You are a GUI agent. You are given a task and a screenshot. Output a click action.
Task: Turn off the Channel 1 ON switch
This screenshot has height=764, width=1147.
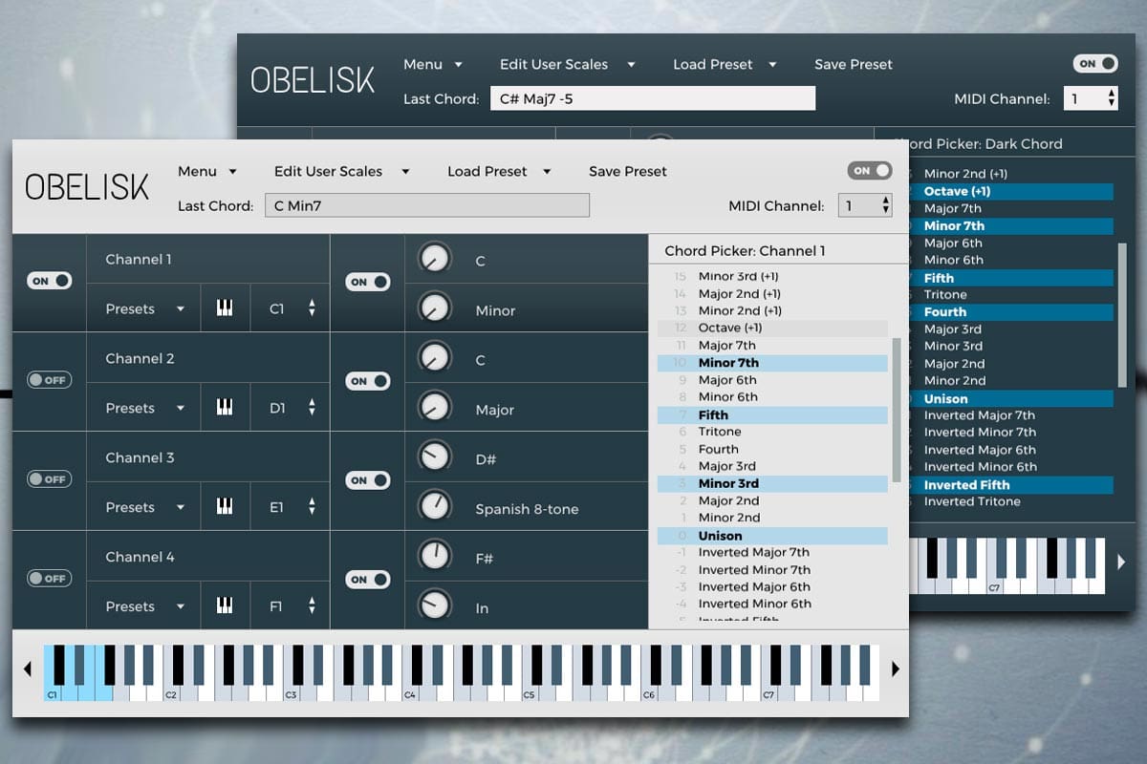point(49,281)
